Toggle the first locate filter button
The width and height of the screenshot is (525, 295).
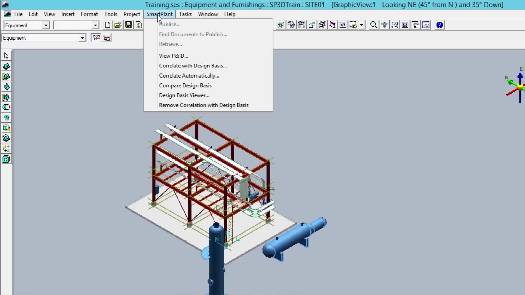click(96, 38)
